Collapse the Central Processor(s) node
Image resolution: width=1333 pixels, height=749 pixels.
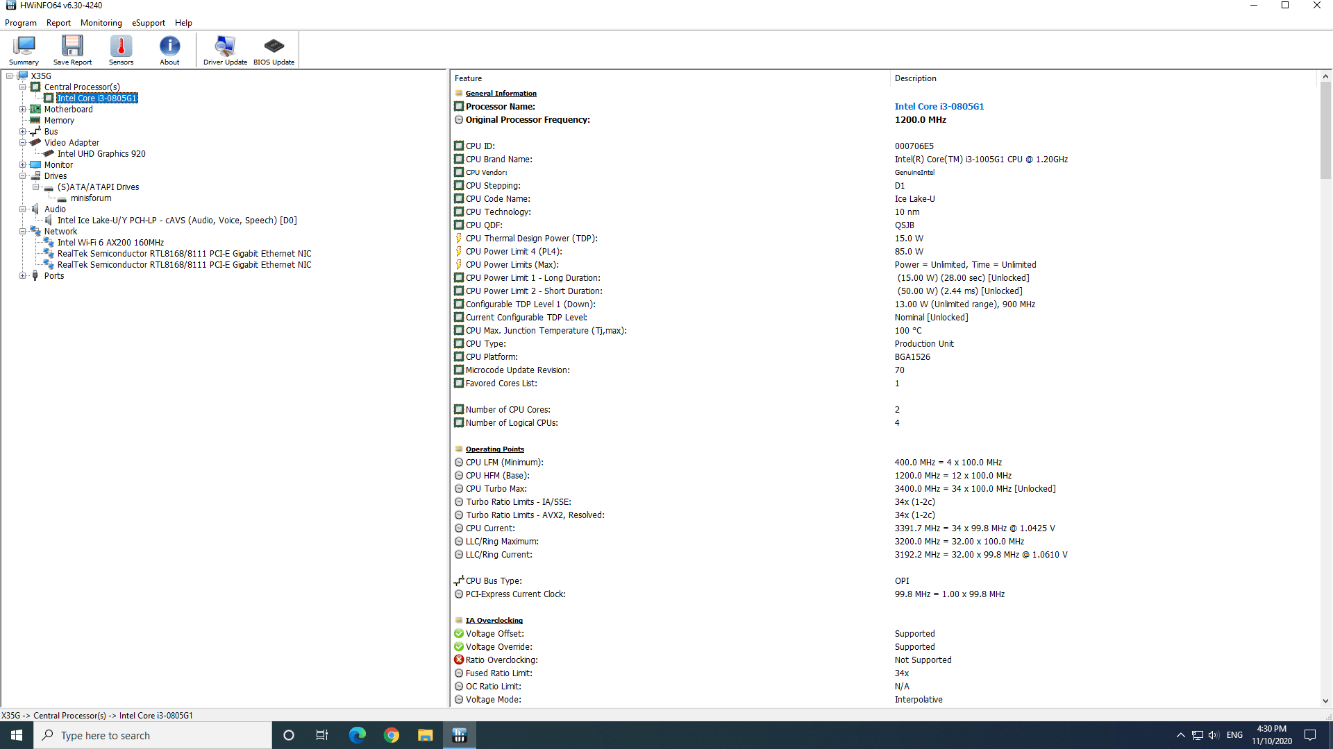23,87
